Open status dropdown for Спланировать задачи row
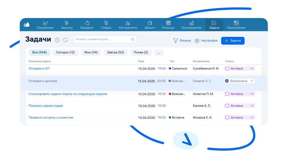Screen dimensions: 288x156 point(252,94)
